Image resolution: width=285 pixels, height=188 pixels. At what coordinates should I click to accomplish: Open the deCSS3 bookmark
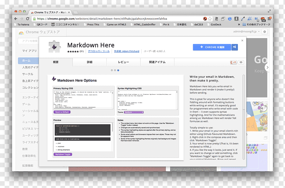point(197,24)
